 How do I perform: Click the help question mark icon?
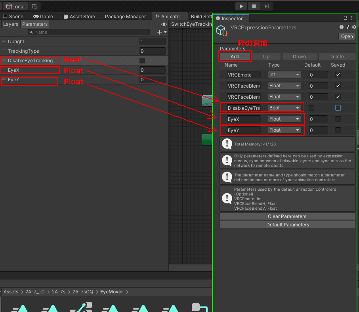click(342, 27)
